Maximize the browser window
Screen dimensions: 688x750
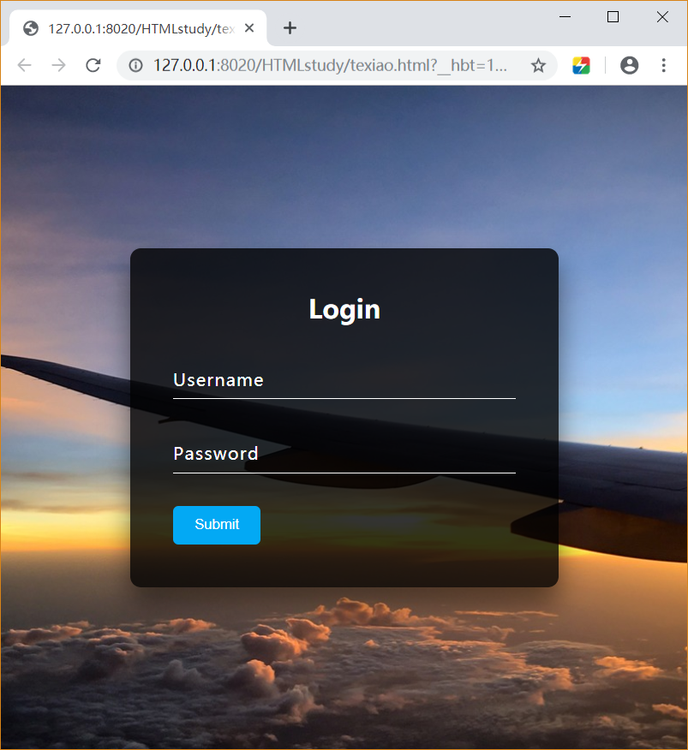(613, 17)
